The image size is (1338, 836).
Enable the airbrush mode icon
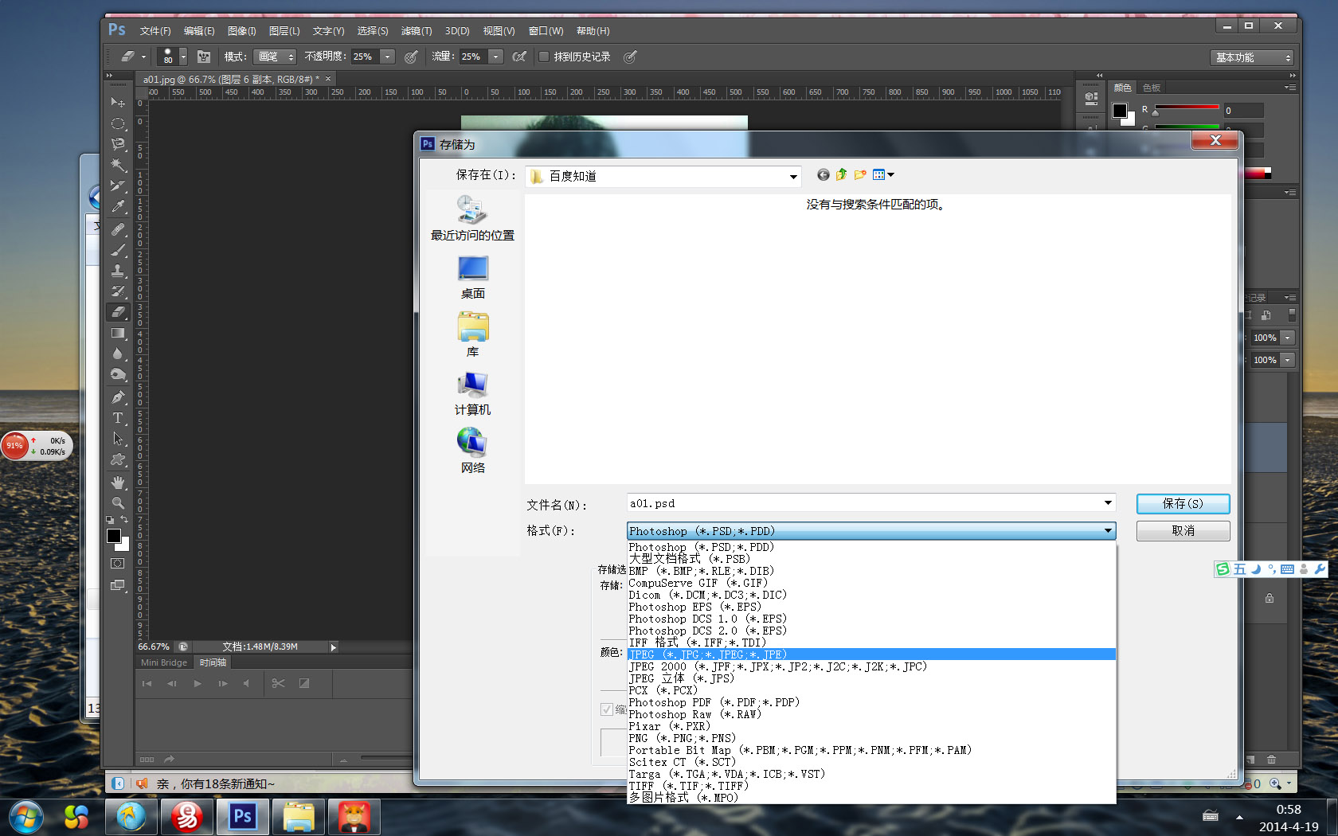click(x=519, y=57)
